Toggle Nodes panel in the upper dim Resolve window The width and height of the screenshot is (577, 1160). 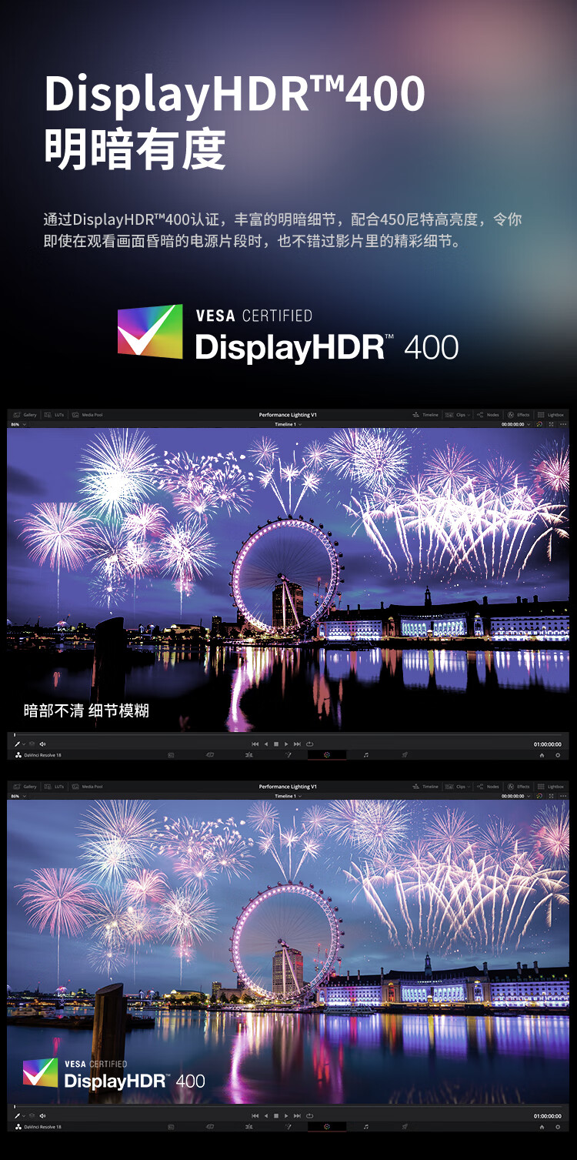point(488,415)
